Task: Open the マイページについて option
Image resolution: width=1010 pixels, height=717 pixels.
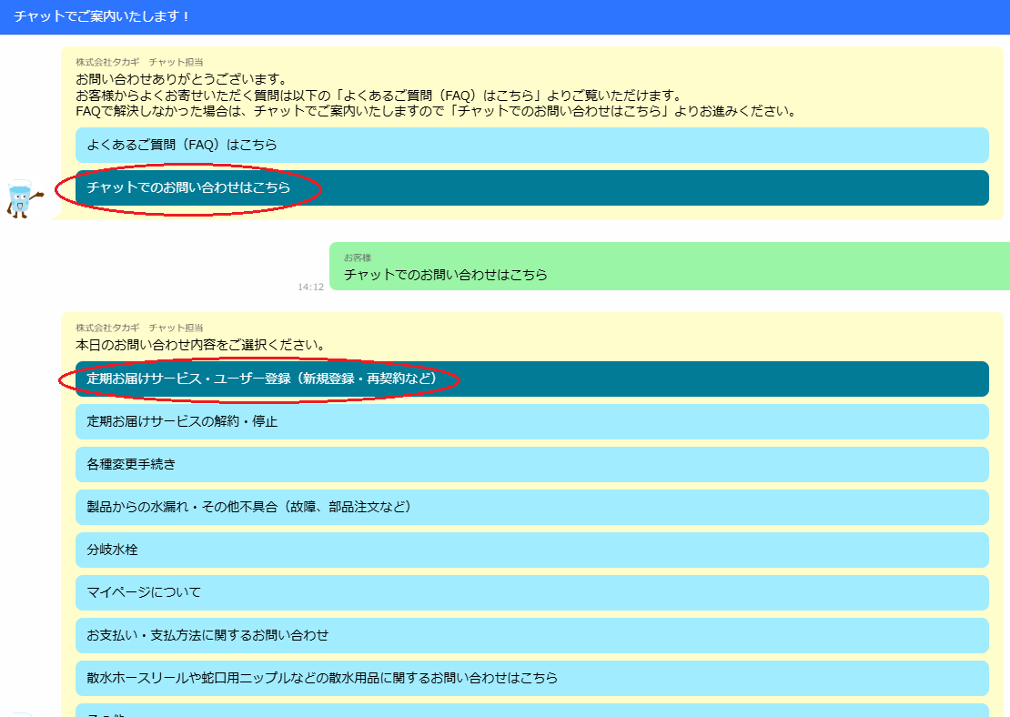Action: coord(531,592)
